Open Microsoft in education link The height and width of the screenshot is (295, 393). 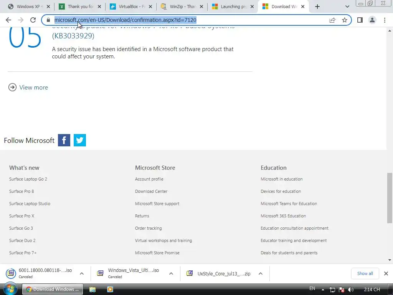click(281, 179)
